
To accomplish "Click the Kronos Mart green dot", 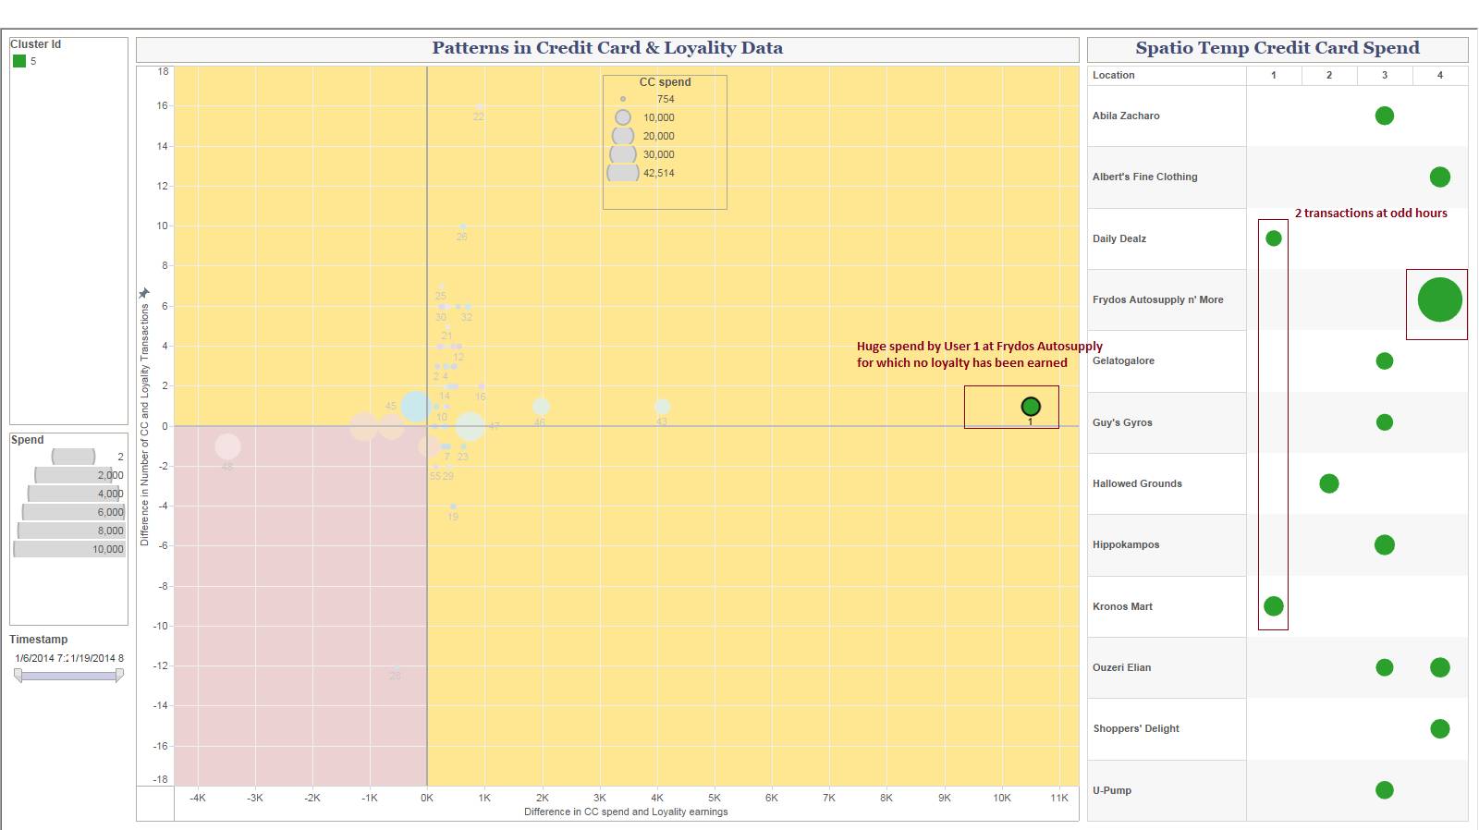I will pos(1273,606).
